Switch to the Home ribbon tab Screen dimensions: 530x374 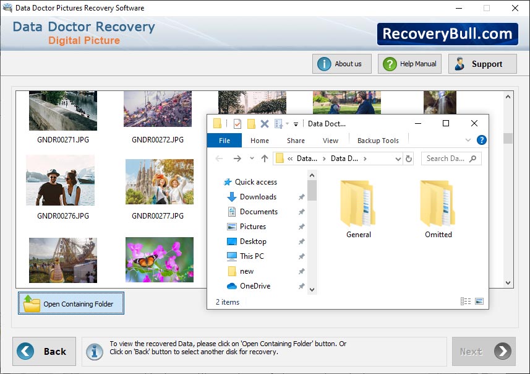tap(260, 141)
